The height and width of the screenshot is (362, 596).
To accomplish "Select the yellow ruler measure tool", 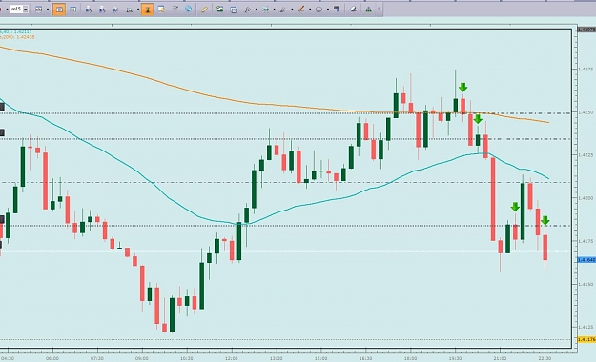I will tap(204, 10).
